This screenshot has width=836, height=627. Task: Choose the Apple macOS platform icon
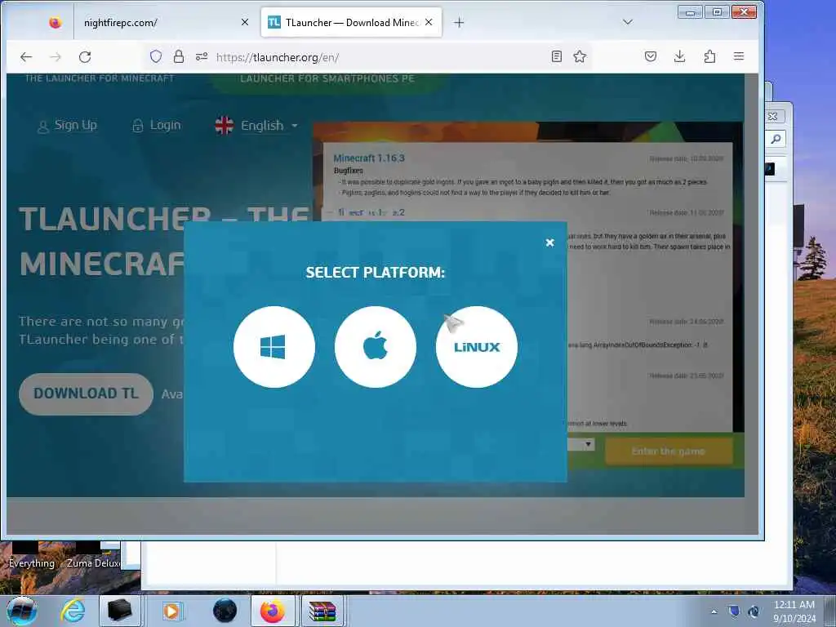tap(376, 346)
